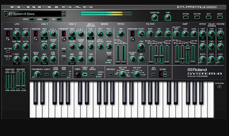Click the ARP TYPE knob

click(x=122, y=74)
